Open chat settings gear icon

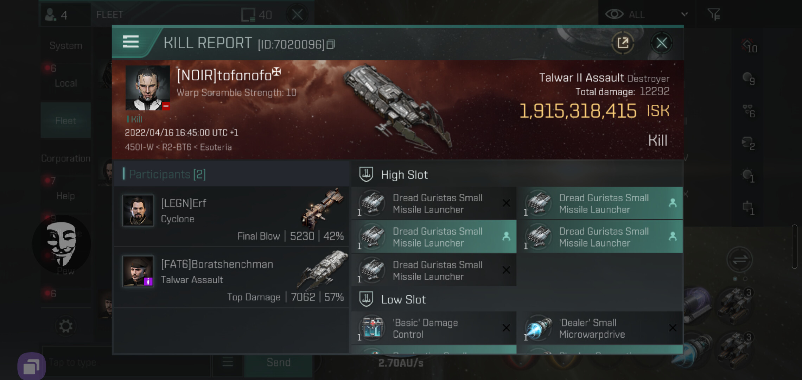[66, 326]
